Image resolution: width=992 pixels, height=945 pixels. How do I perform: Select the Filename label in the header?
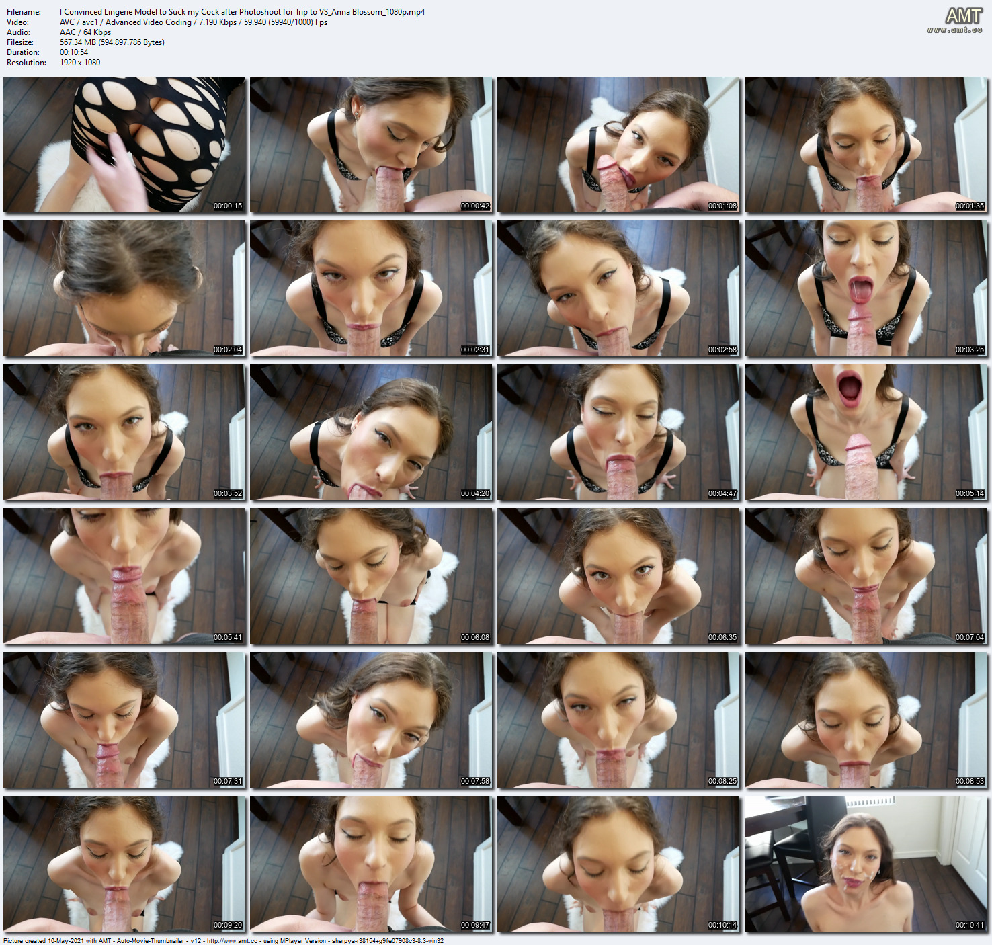(24, 12)
